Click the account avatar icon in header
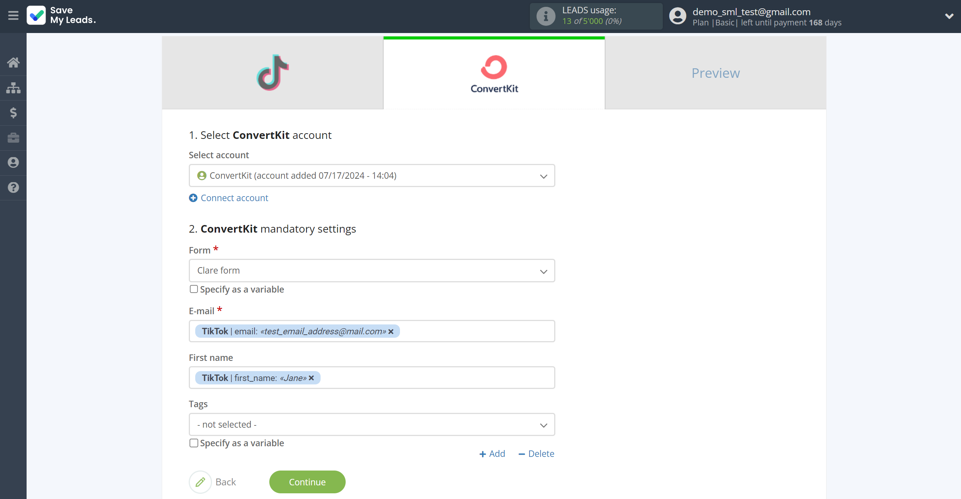This screenshot has width=961, height=499. 678,16
